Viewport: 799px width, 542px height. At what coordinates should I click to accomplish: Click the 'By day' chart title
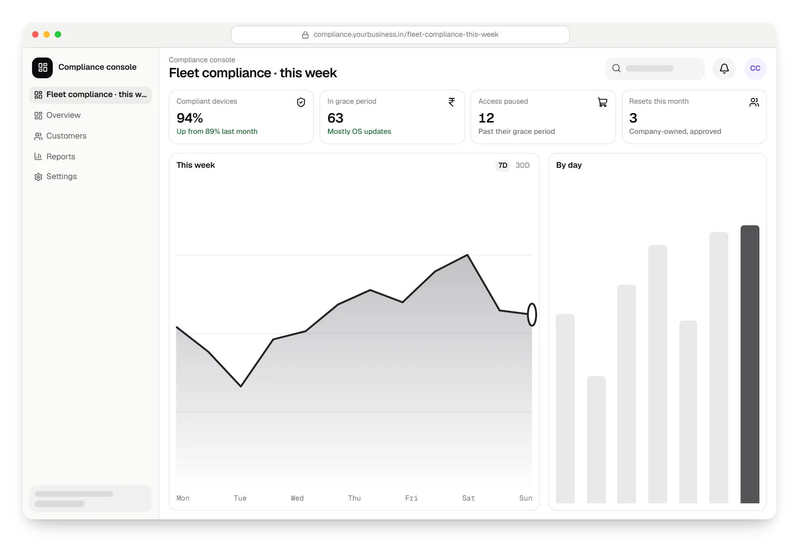[x=569, y=165]
